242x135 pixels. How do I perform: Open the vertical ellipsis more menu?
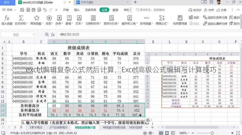click(232, 10)
